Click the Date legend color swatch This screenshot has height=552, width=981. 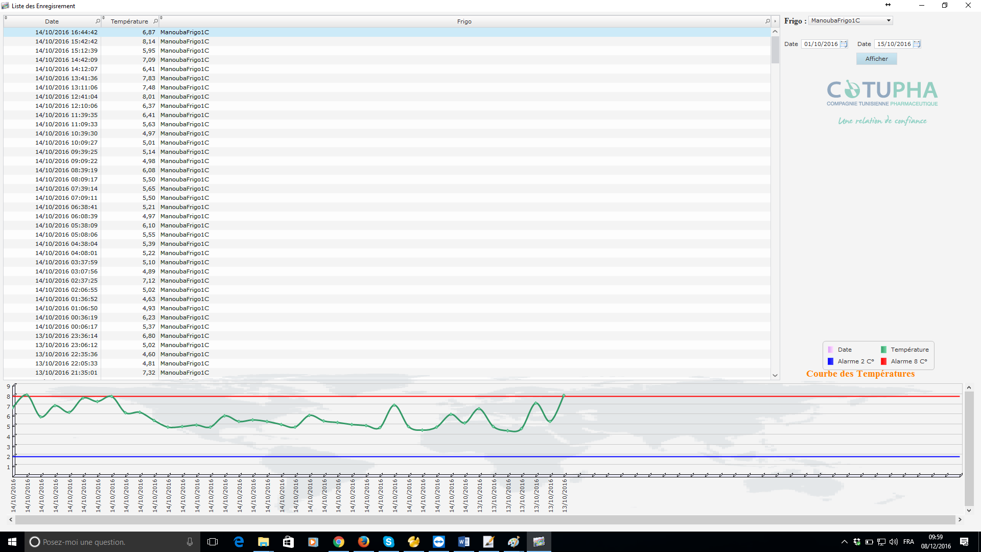pos(830,350)
